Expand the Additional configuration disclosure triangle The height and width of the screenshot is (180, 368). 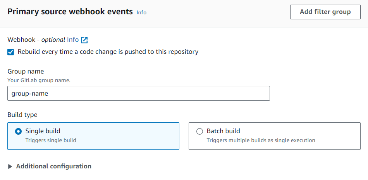click(10, 166)
